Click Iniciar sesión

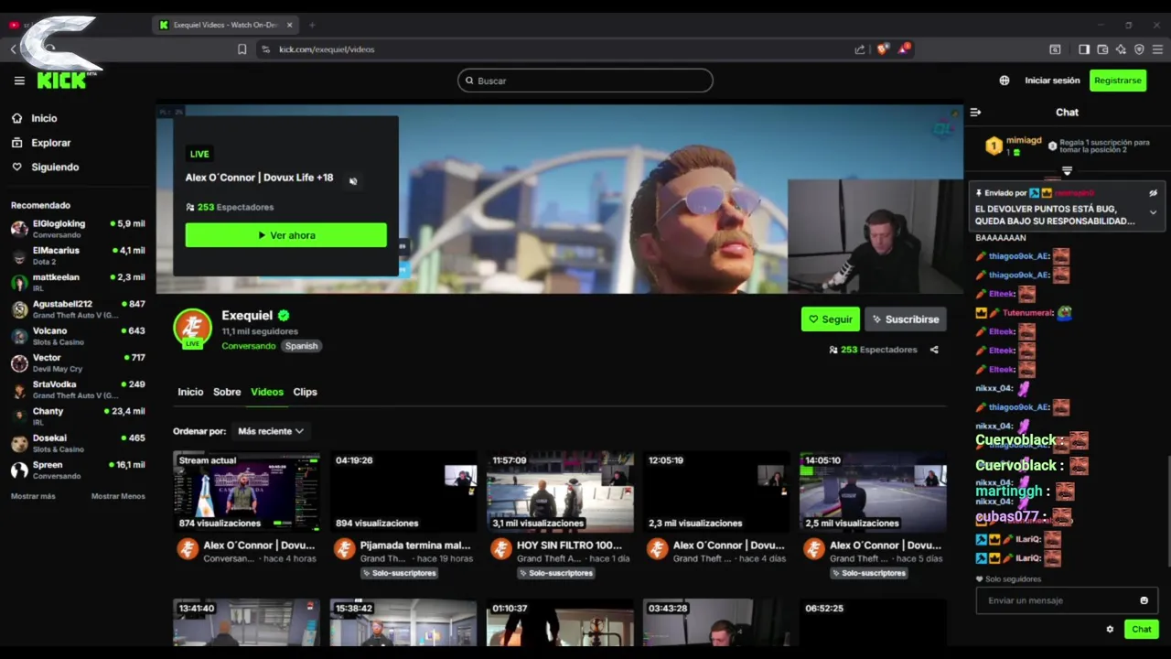(1052, 81)
